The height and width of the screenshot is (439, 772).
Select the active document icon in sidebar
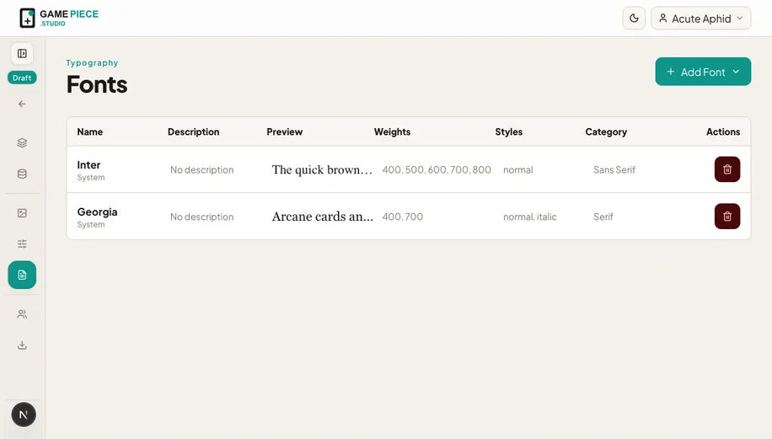tap(22, 275)
